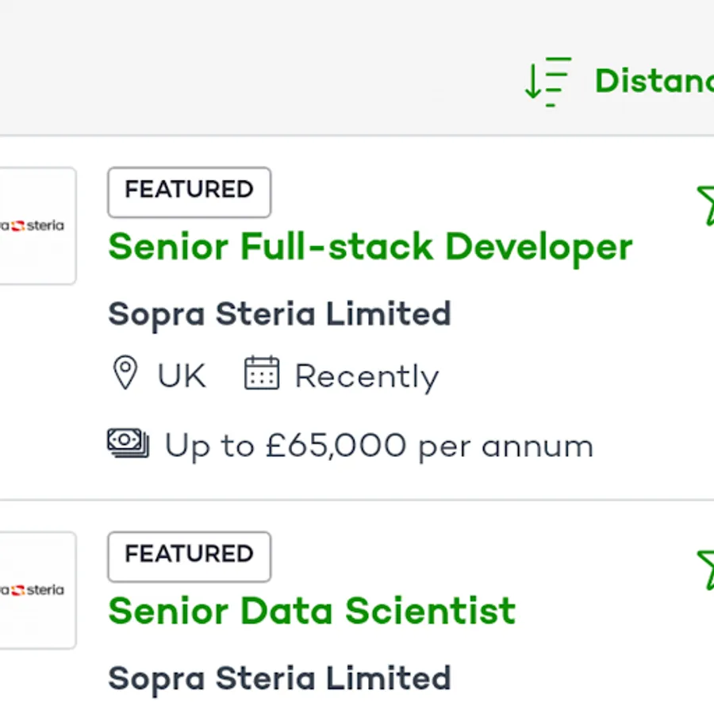This screenshot has height=714, width=714.
Task: Click the Sopra Steria logo on Data Scientist listing
Action: click(x=36, y=590)
